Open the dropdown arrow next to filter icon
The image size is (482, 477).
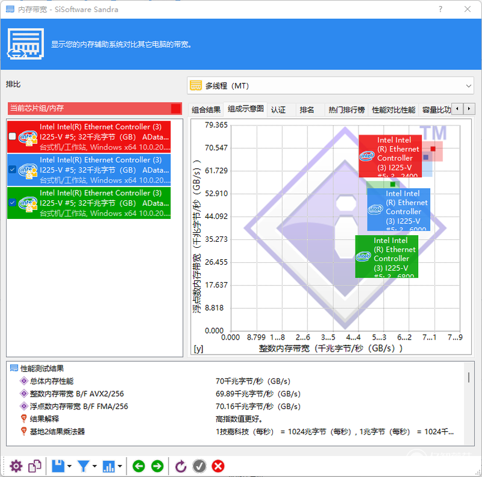pos(95,466)
